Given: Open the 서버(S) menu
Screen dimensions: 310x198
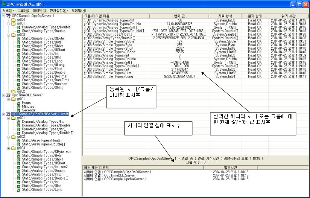Looking at the screenshot, I should tap(8, 11).
